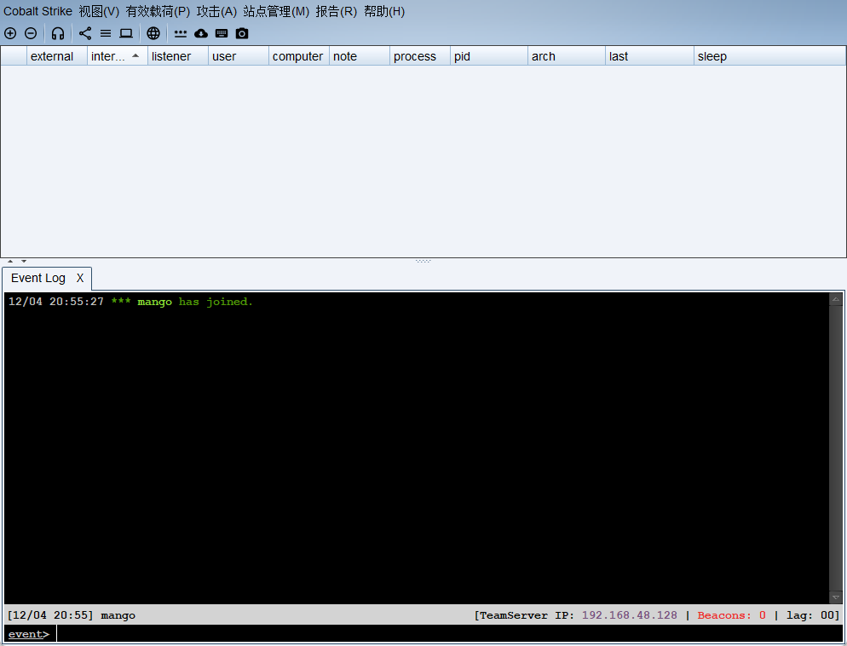Open the 有效载荷(P) menu

(x=158, y=11)
